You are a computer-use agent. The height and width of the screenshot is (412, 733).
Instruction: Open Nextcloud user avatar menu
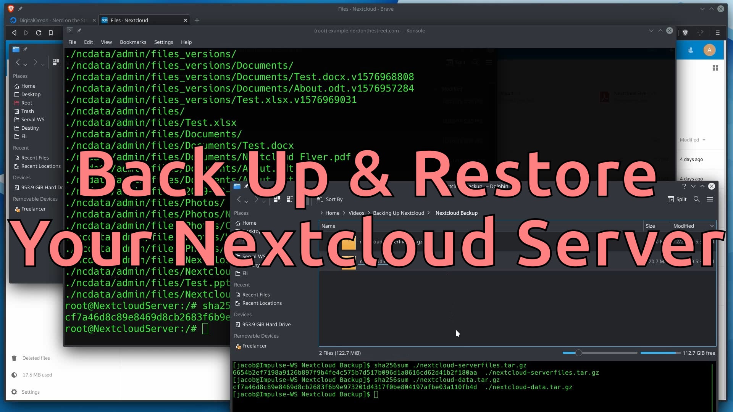[709, 50]
